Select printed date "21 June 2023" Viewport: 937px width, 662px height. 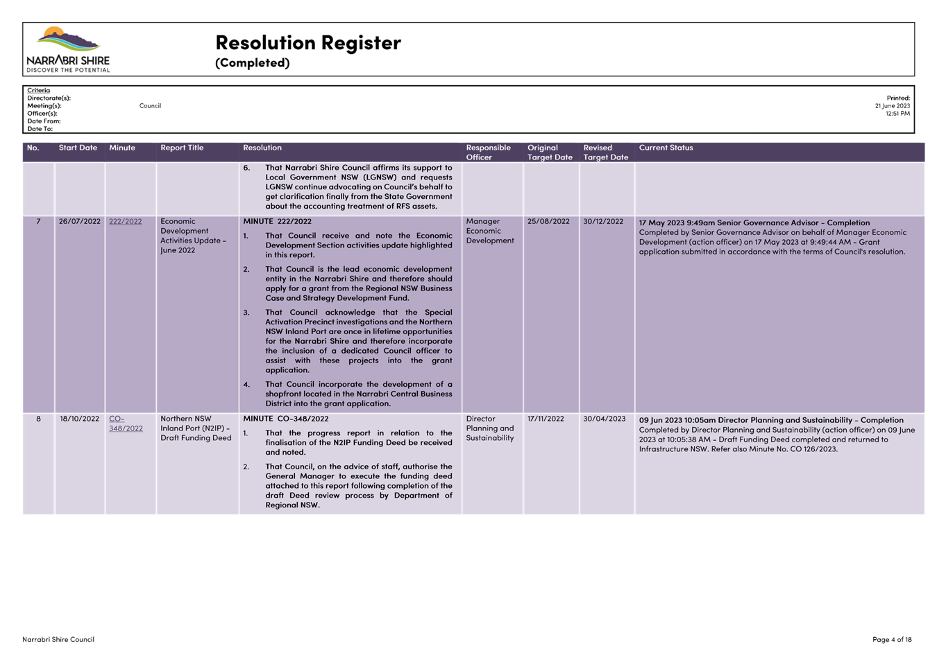click(x=892, y=106)
